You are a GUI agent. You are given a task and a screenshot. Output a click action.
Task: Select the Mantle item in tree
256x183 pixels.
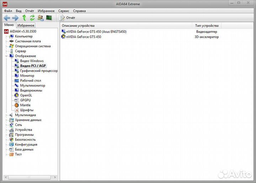click(25, 105)
